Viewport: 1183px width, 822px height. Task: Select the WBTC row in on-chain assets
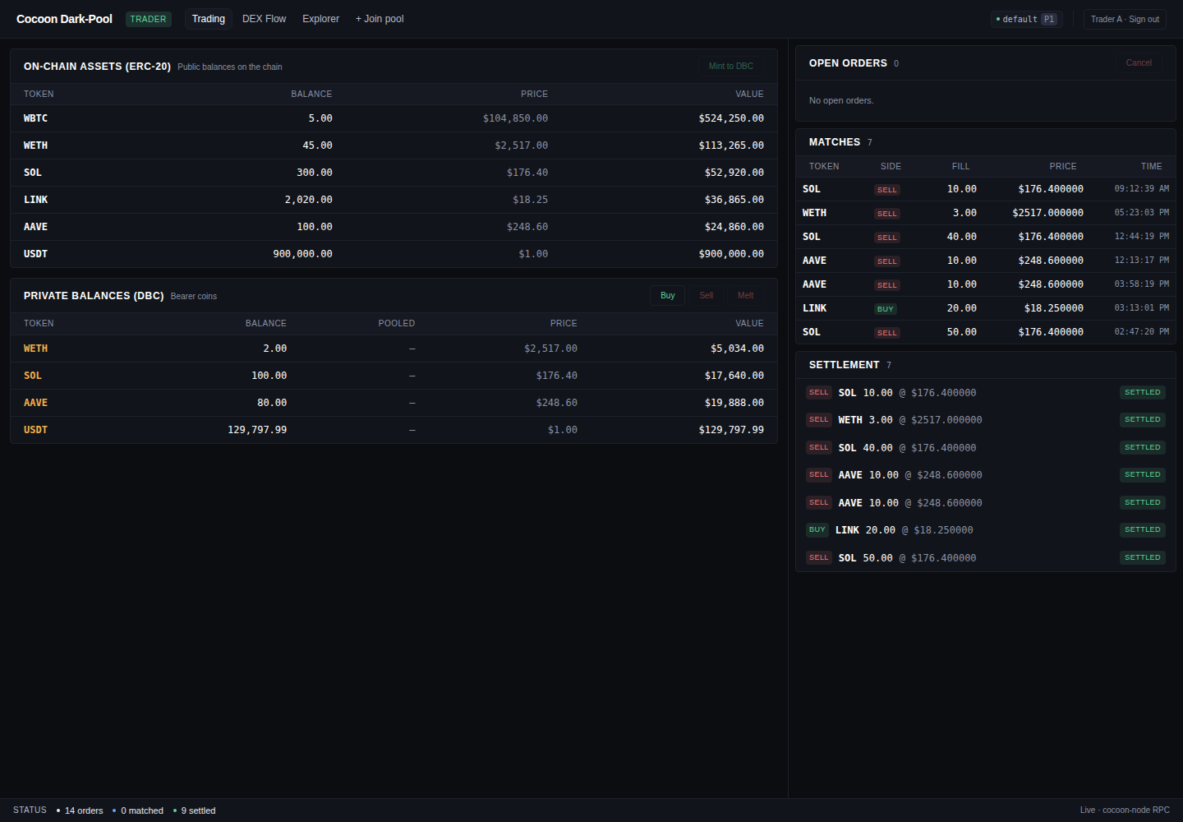[394, 118]
